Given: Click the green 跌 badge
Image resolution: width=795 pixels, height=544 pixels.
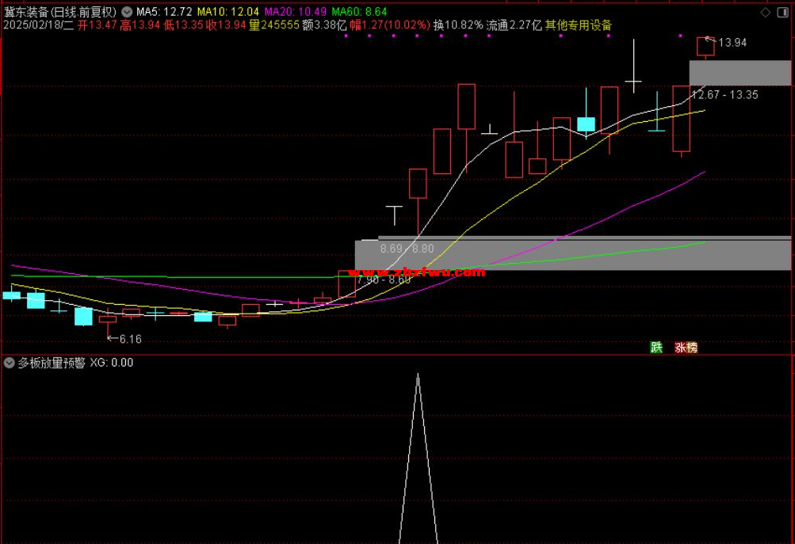Looking at the screenshot, I should (656, 348).
